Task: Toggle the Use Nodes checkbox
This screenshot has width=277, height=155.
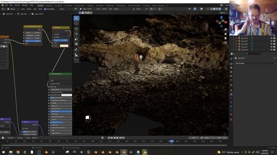Action: point(45,9)
